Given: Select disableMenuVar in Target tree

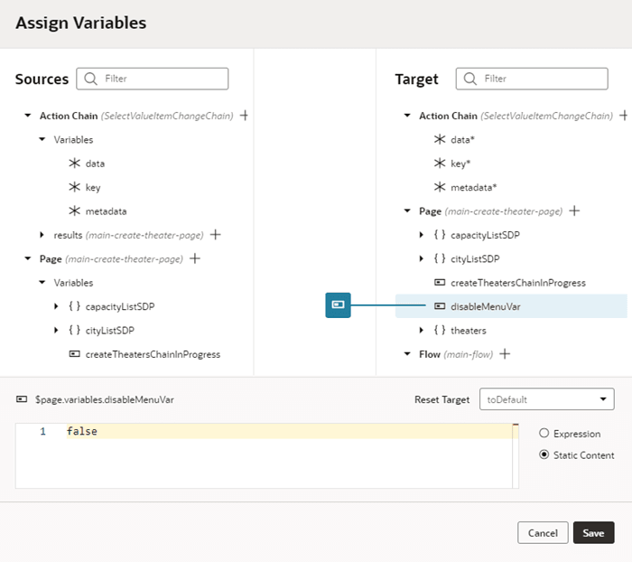Looking at the screenshot, I should (485, 306).
